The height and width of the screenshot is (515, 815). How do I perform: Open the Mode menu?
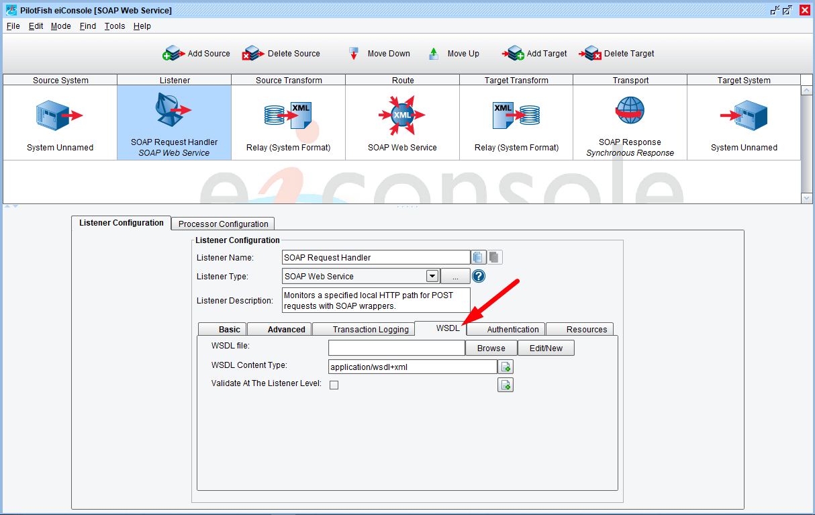(x=60, y=26)
